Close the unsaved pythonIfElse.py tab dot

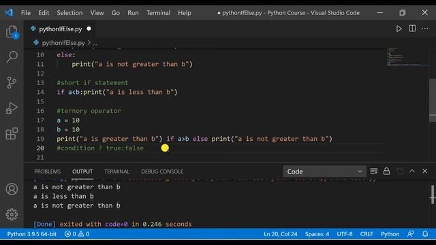tap(89, 29)
